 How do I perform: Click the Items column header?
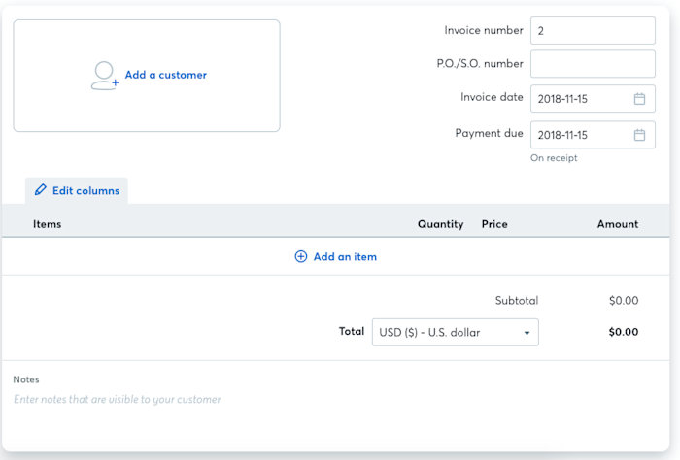(47, 224)
